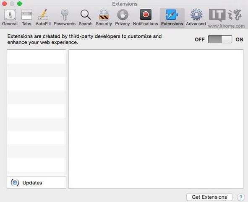Viewport: 248px width, 202px height.
Task: Click Updates in the extensions sidebar
Action: coord(37,183)
